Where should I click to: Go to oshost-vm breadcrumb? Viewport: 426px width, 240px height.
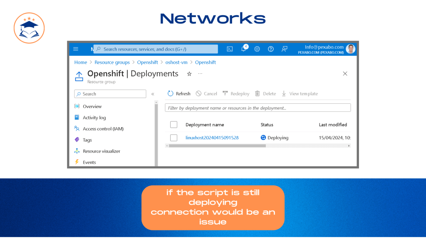tap(176, 62)
